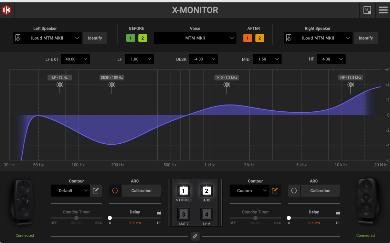Open the left Contour dropdown set to Default

(70, 190)
